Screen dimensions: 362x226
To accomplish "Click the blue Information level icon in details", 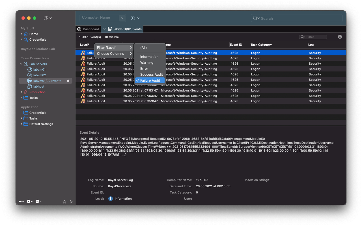I will [111, 199].
